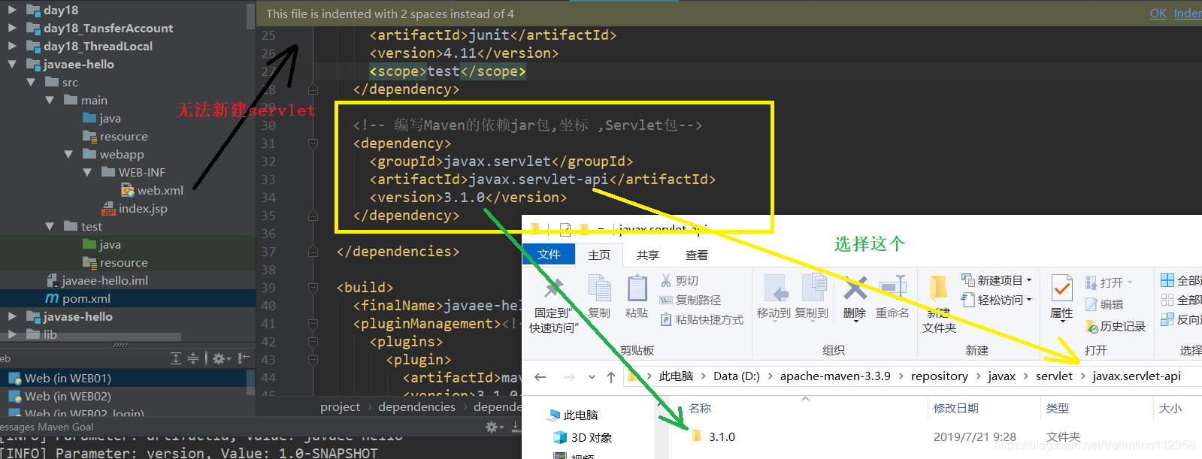
Task: Click the 粘贴 paste icon in ribbon
Action: tap(637, 288)
